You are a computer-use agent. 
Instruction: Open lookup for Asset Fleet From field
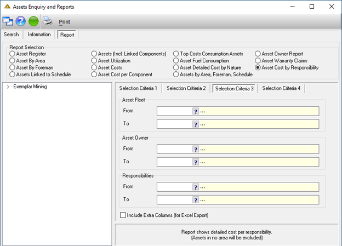click(196, 111)
